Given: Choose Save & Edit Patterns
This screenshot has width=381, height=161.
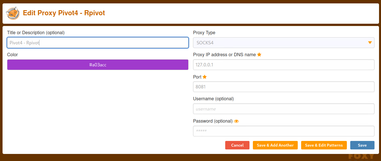Looking at the screenshot, I should coord(324,145).
